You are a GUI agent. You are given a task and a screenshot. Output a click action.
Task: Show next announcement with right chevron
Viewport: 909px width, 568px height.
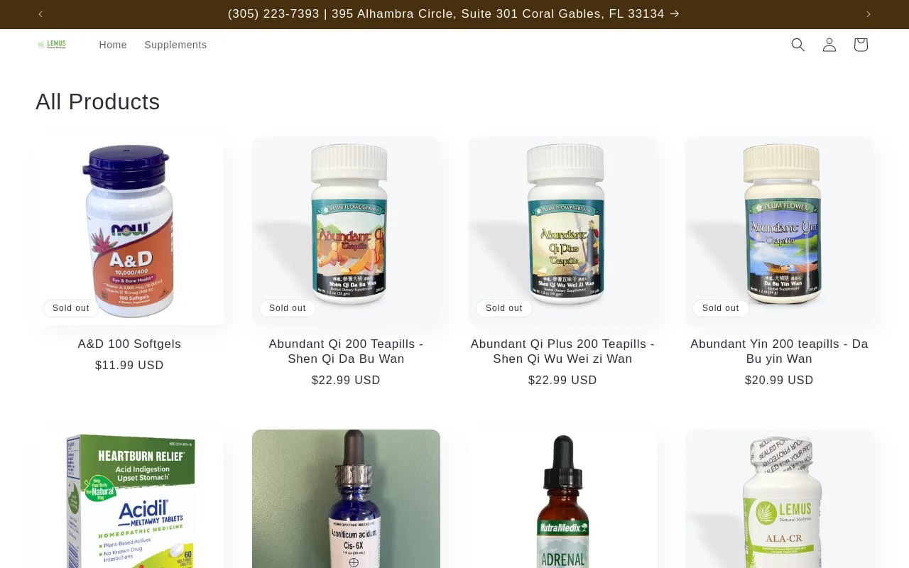click(x=868, y=14)
